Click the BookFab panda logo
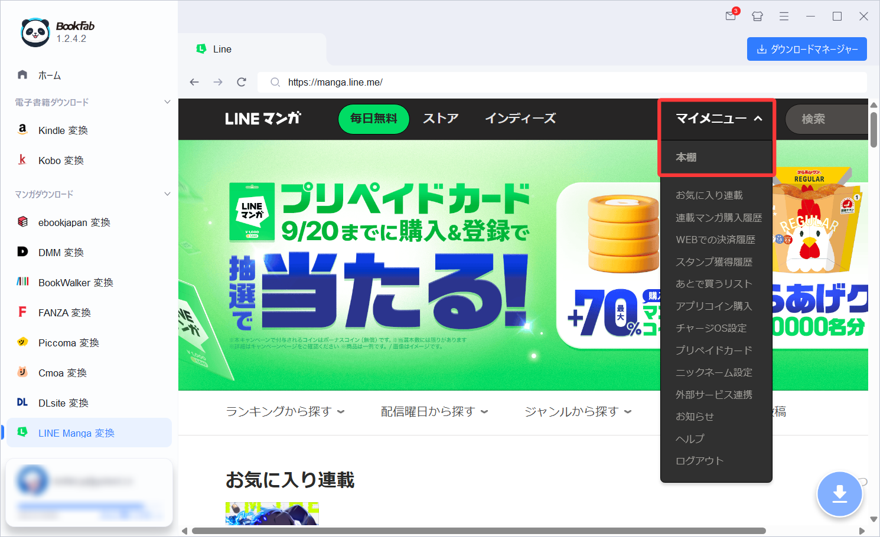This screenshot has height=537, width=880. coord(35,32)
